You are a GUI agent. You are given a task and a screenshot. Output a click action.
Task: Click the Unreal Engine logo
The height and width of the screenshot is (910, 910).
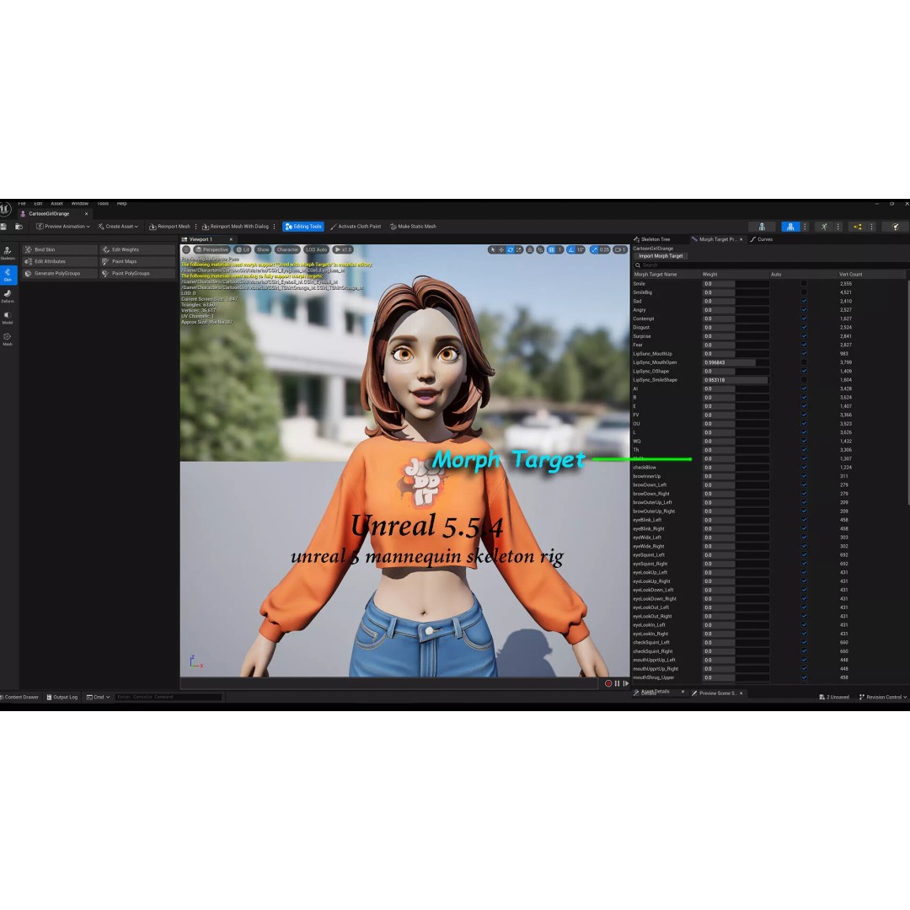click(5, 209)
